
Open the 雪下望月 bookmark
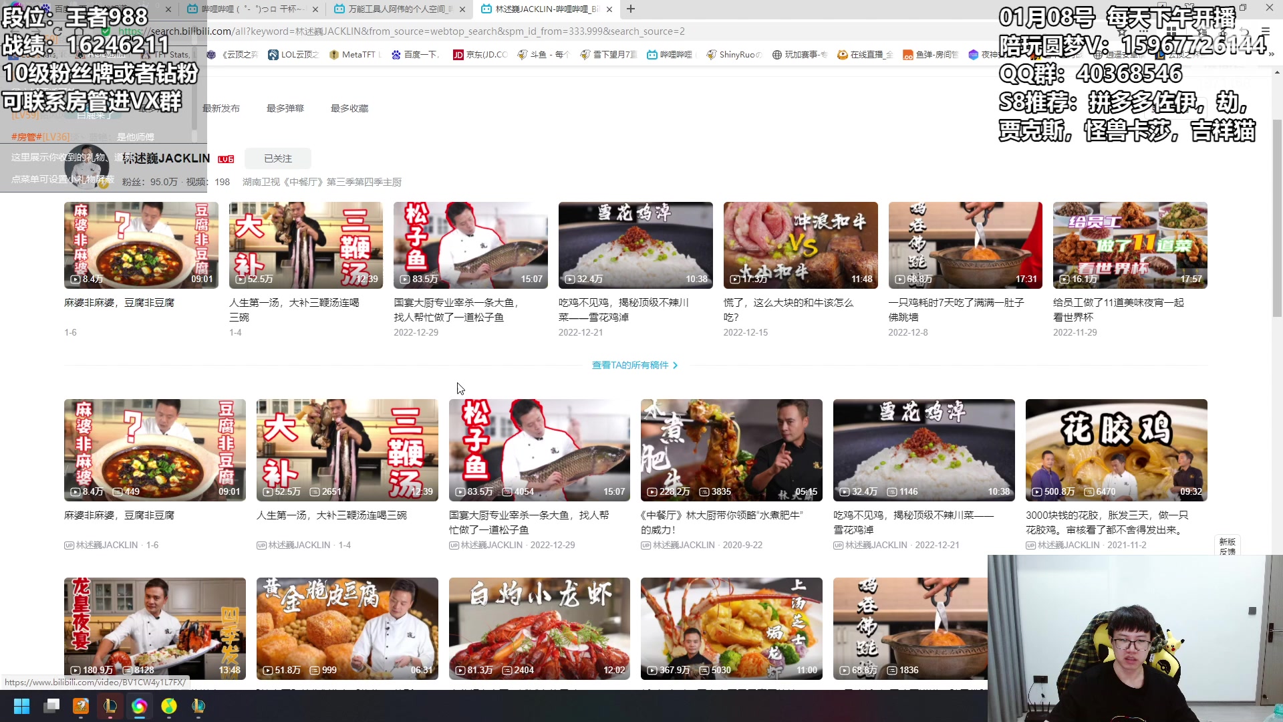coord(608,55)
